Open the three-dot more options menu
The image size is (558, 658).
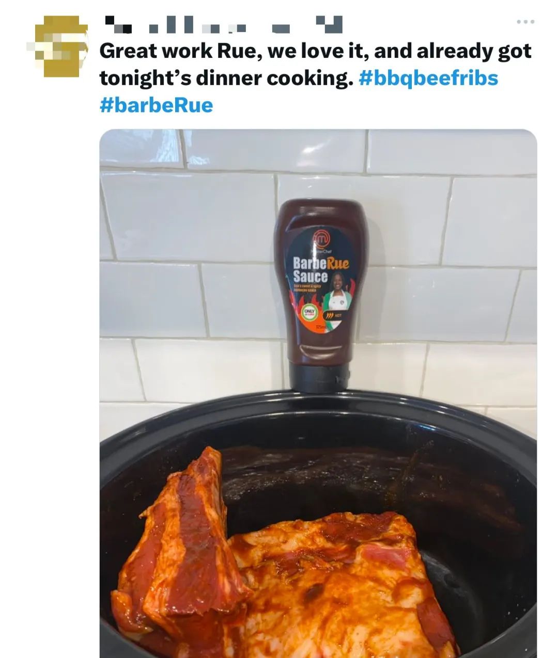(x=525, y=22)
